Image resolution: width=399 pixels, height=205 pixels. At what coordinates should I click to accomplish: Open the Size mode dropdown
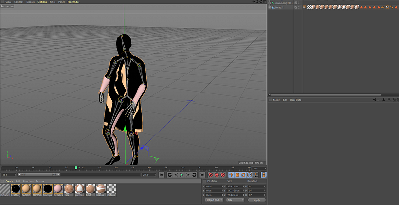[235, 200]
